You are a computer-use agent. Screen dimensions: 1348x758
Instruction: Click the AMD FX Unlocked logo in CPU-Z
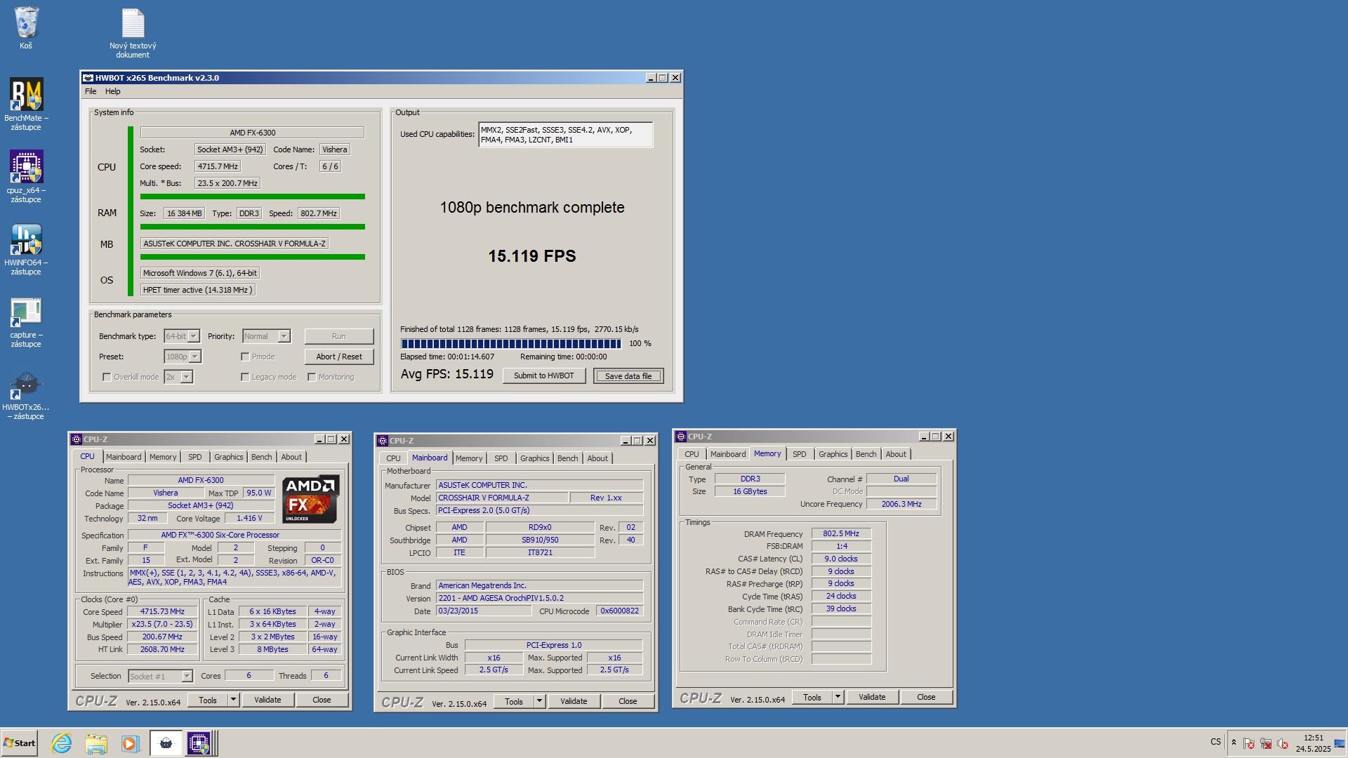(x=310, y=499)
